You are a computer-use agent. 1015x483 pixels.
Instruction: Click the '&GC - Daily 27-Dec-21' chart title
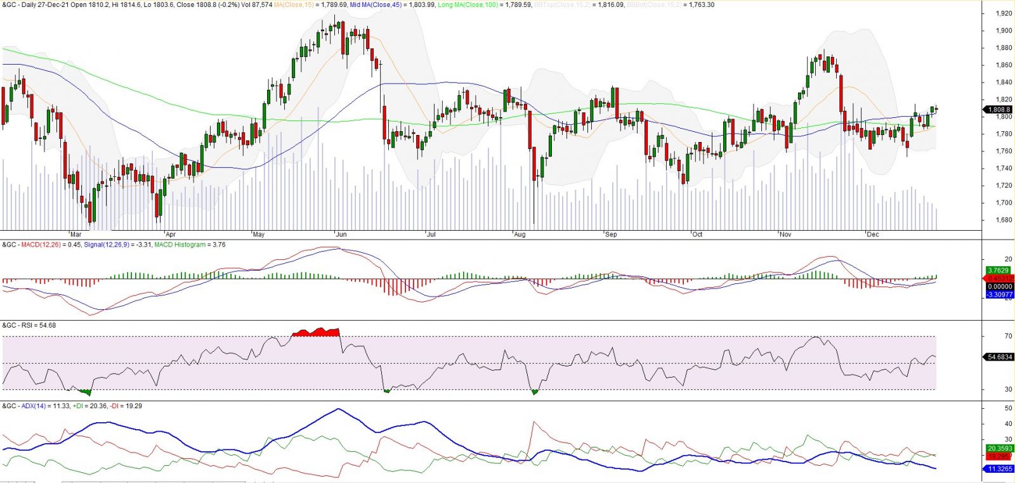pos(36,4)
